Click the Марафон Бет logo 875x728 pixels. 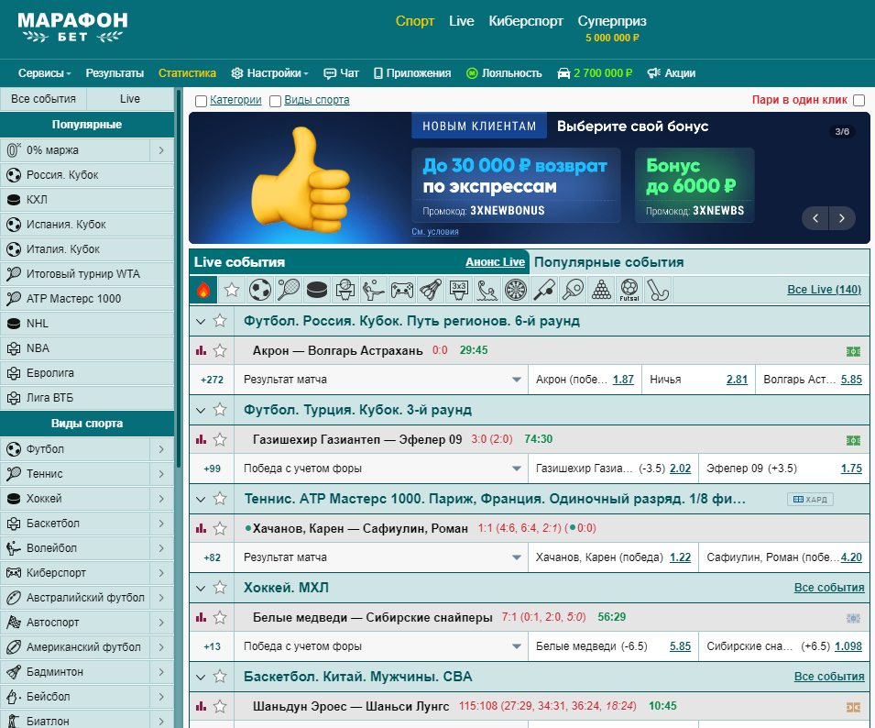pyautogui.click(x=72, y=28)
